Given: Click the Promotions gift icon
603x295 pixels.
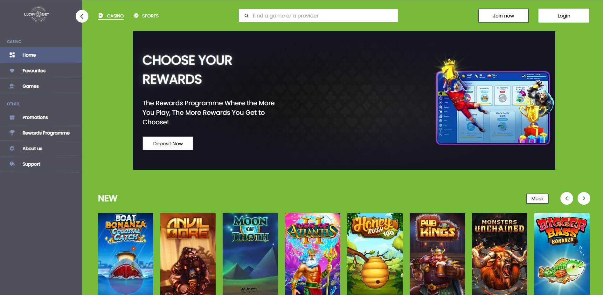Looking at the screenshot, I should pos(12,117).
